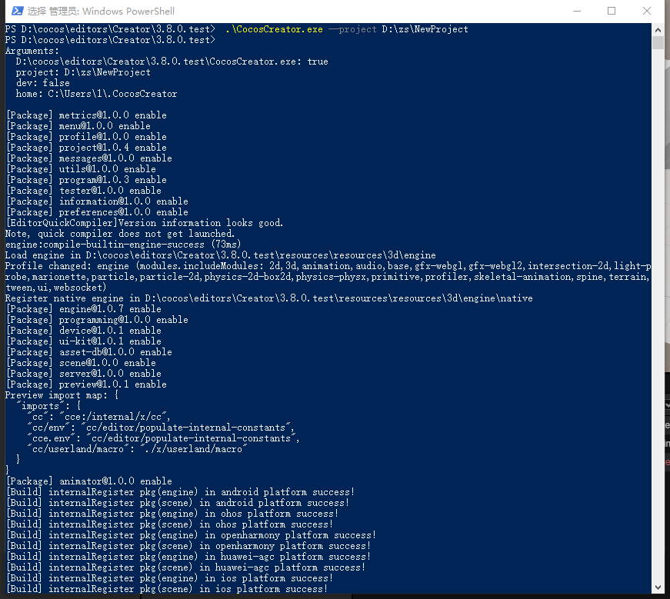Image resolution: width=670 pixels, height=599 pixels.
Task: Click the "Arguments:" line
Action: point(32,51)
